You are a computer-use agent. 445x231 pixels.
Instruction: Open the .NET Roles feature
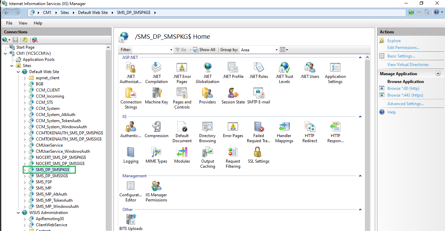pos(258,70)
